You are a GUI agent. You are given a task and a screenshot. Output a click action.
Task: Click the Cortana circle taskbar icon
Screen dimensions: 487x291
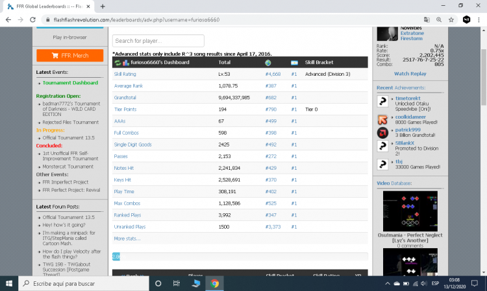click(x=158, y=283)
